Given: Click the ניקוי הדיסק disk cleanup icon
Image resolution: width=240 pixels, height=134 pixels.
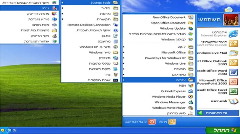Looking at the screenshot, I should pyautogui.click(x=54, y=36).
